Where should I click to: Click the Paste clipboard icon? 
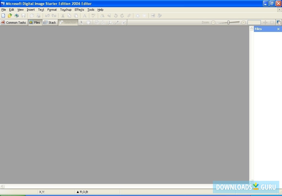coord(76,16)
